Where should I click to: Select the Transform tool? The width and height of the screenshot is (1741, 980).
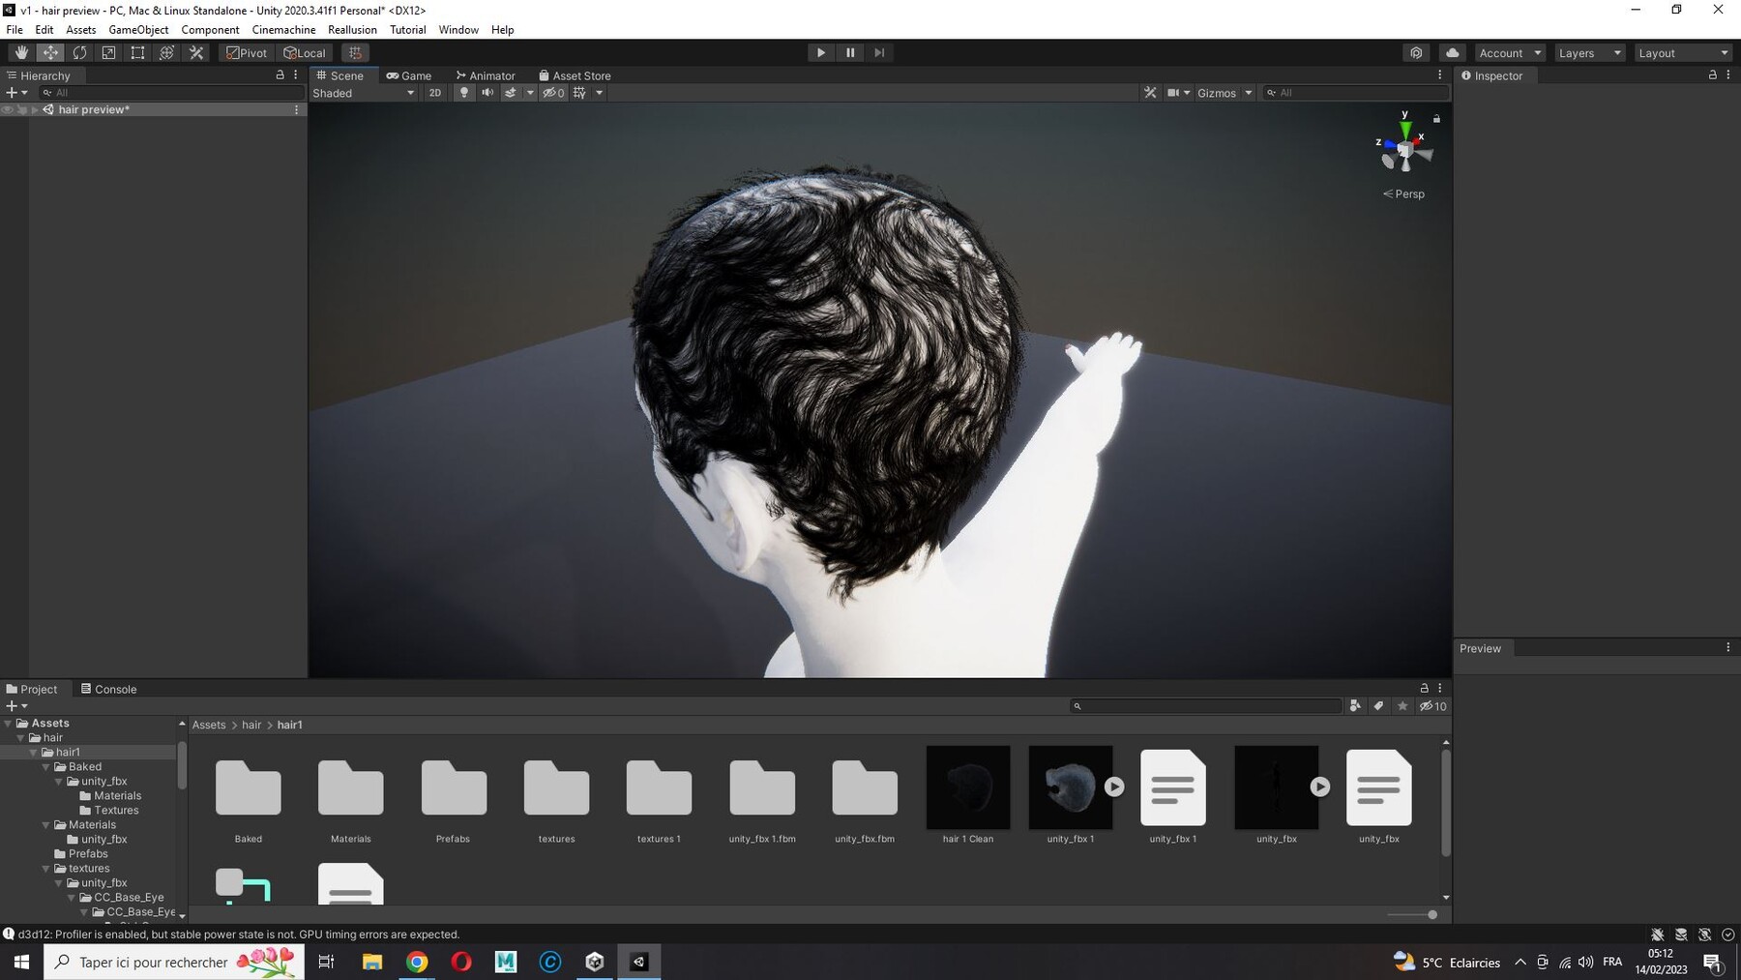166,53
